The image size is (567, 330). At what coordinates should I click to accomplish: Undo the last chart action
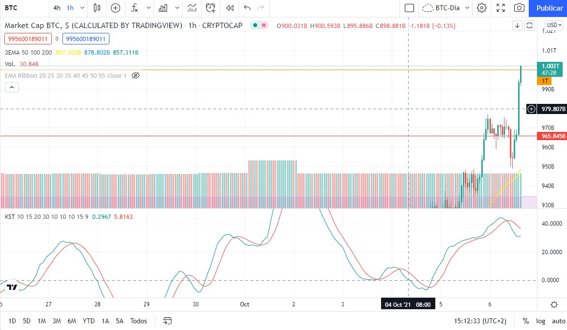(247, 8)
